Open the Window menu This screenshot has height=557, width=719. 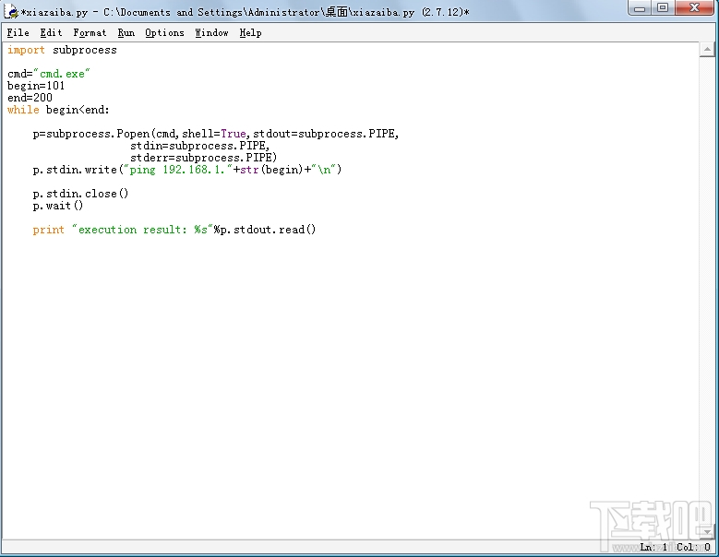pyautogui.click(x=212, y=33)
